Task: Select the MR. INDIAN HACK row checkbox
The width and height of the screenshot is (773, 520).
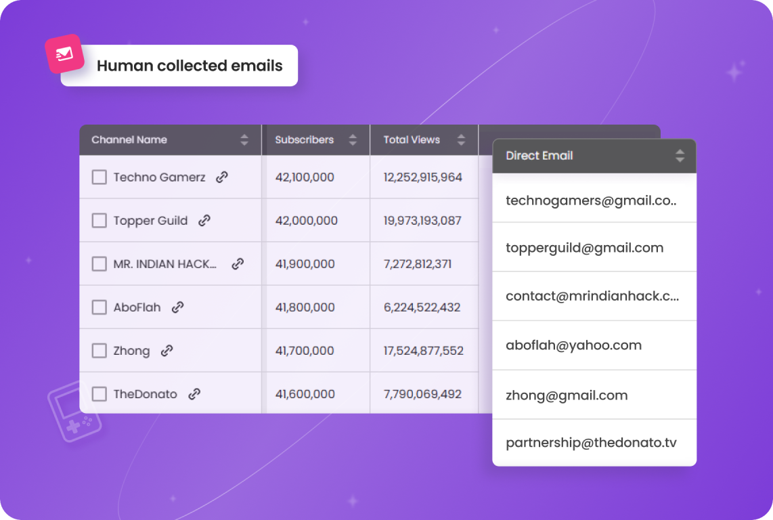Action: (x=99, y=264)
